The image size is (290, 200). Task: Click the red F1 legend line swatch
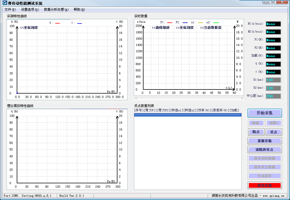(x=170, y=22)
